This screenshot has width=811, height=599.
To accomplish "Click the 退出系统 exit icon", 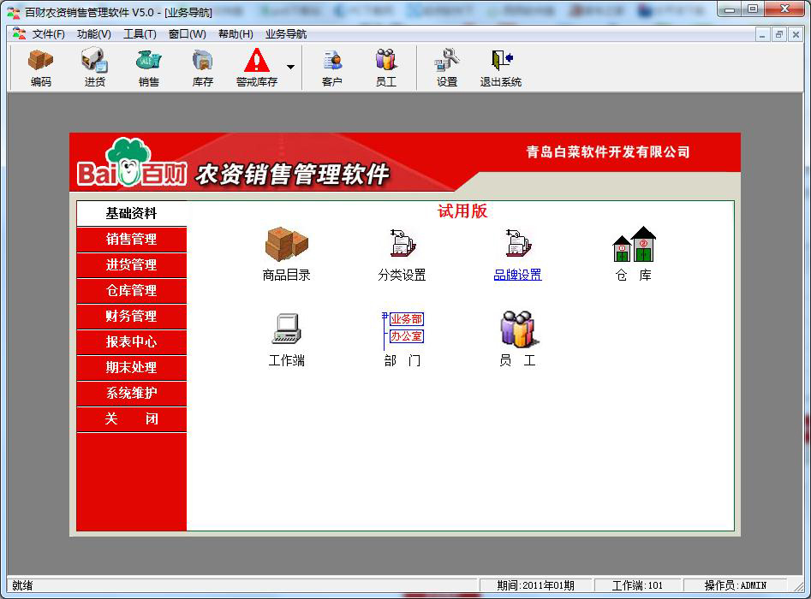I will [x=501, y=68].
